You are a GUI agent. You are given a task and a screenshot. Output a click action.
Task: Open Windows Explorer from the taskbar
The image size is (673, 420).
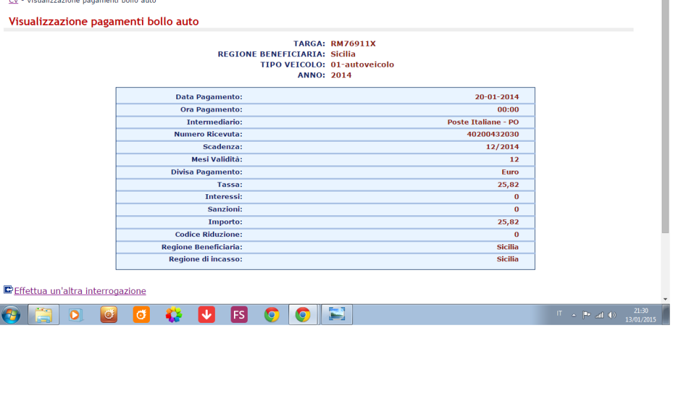(x=43, y=315)
